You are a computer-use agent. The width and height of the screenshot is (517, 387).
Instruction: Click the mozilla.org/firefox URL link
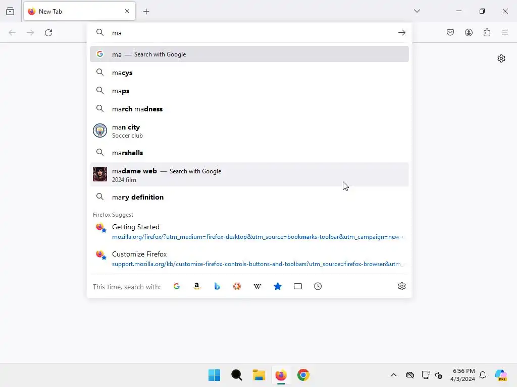tap(258, 237)
